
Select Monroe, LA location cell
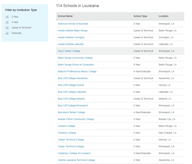click(165, 140)
